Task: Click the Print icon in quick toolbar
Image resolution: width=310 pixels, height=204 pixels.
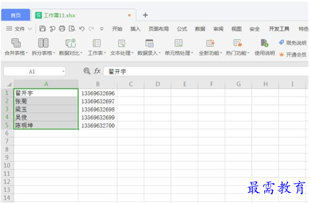Action: pos(62,29)
